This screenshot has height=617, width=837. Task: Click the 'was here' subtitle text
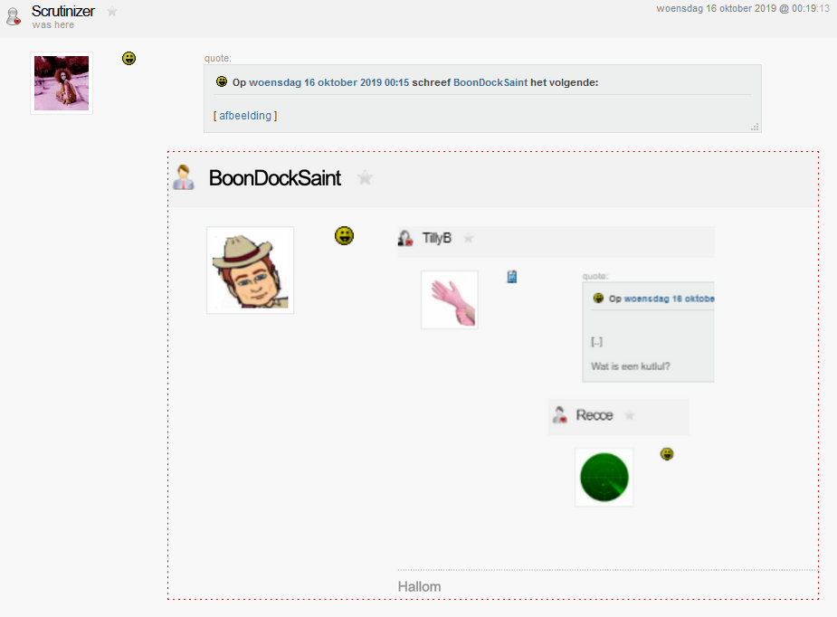52,24
